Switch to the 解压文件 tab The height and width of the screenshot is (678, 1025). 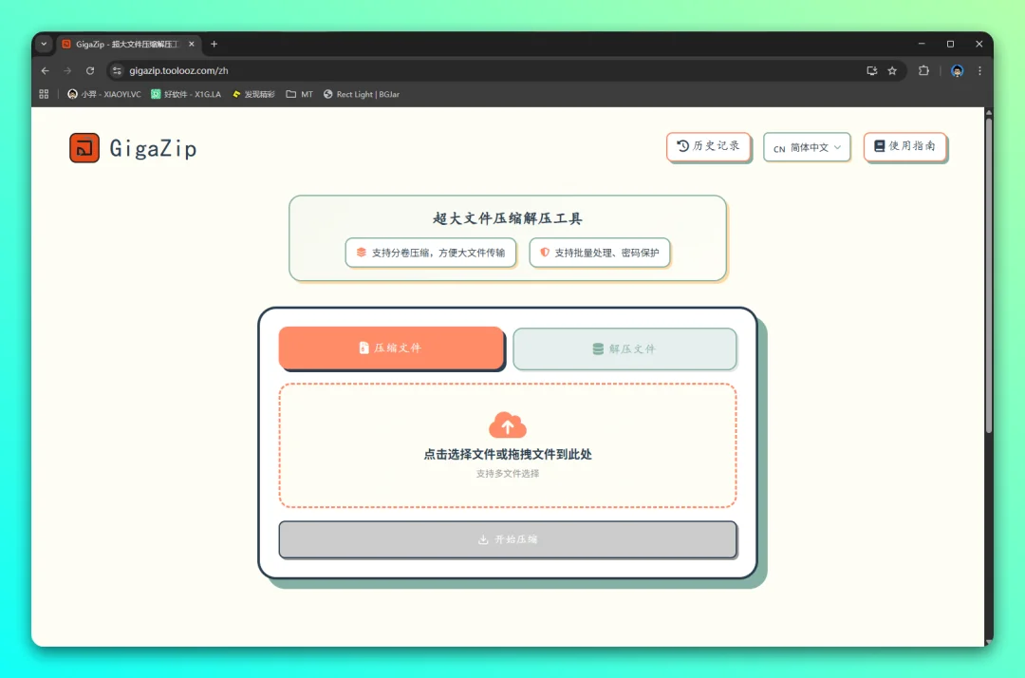624,348
